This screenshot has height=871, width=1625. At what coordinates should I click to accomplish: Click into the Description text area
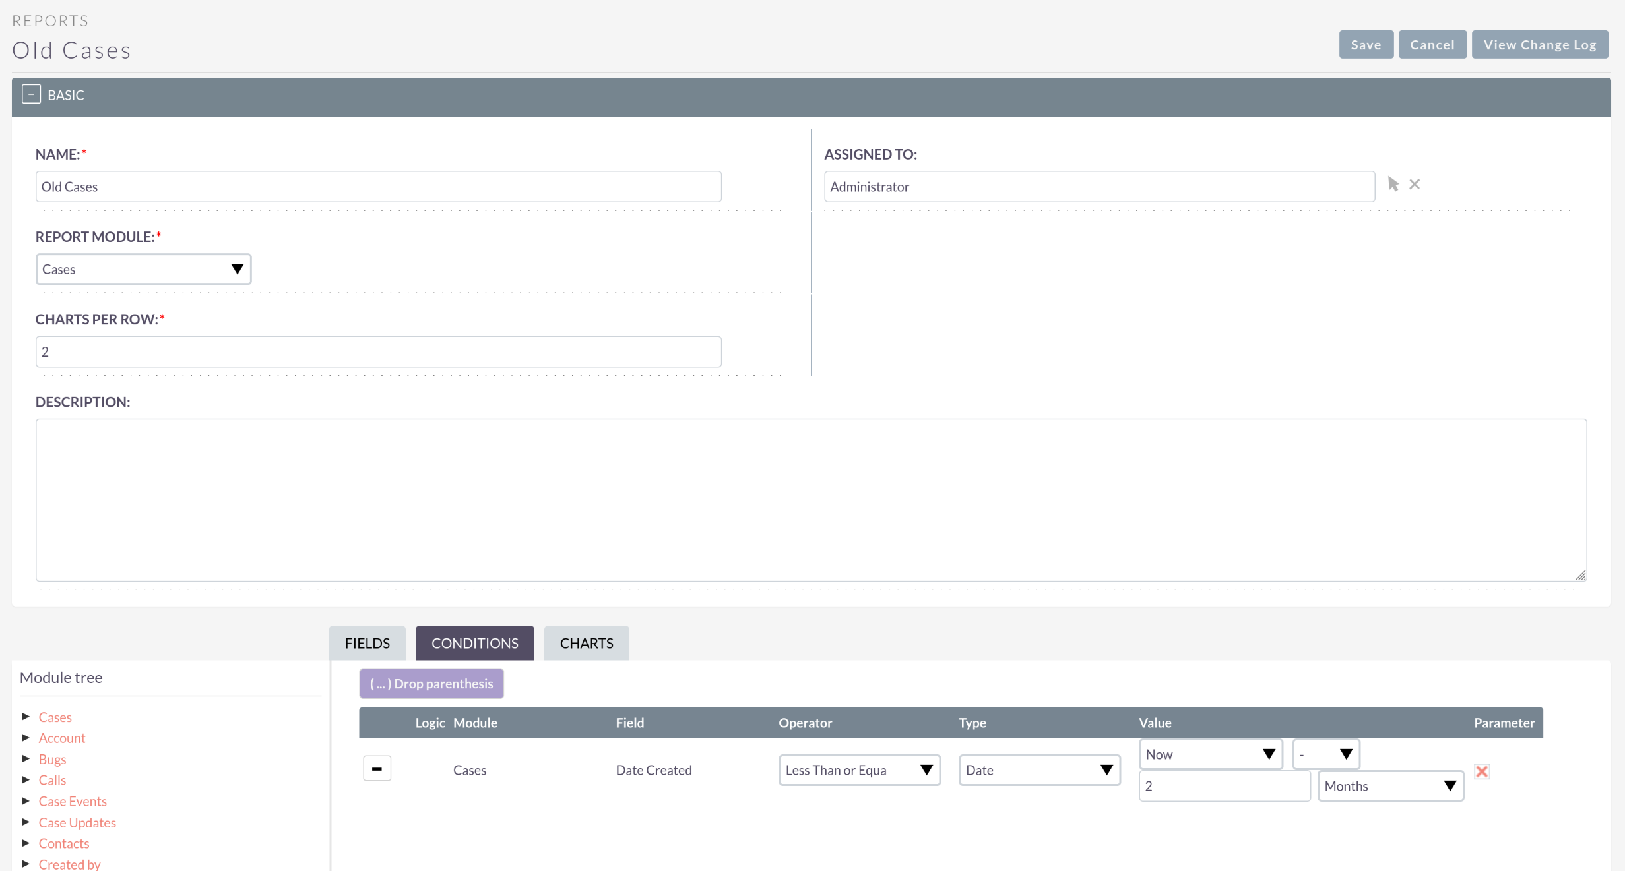(810, 500)
